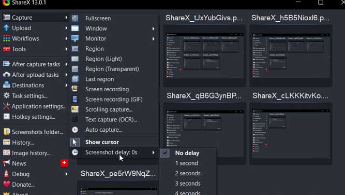Open the ShareX_h5B5Nioxl6 thumbnail
This screenshot has height=195, width=345.
click(x=291, y=55)
